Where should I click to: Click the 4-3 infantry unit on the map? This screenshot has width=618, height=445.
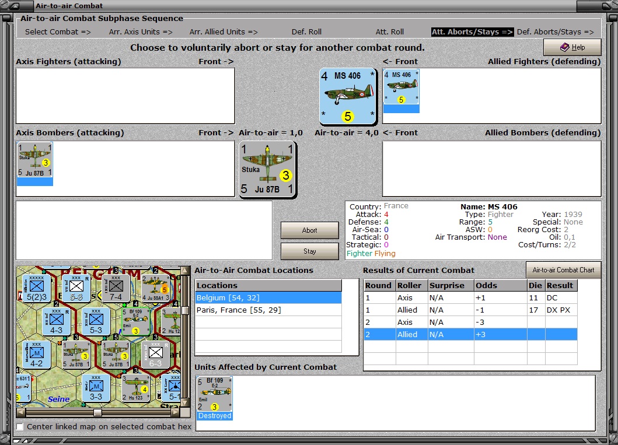[x=56, y=322]
